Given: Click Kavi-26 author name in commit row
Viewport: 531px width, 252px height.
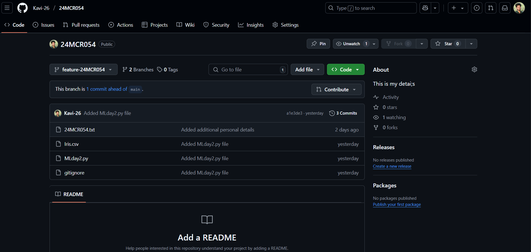Looking at the screenshot, I should (73, 113).
